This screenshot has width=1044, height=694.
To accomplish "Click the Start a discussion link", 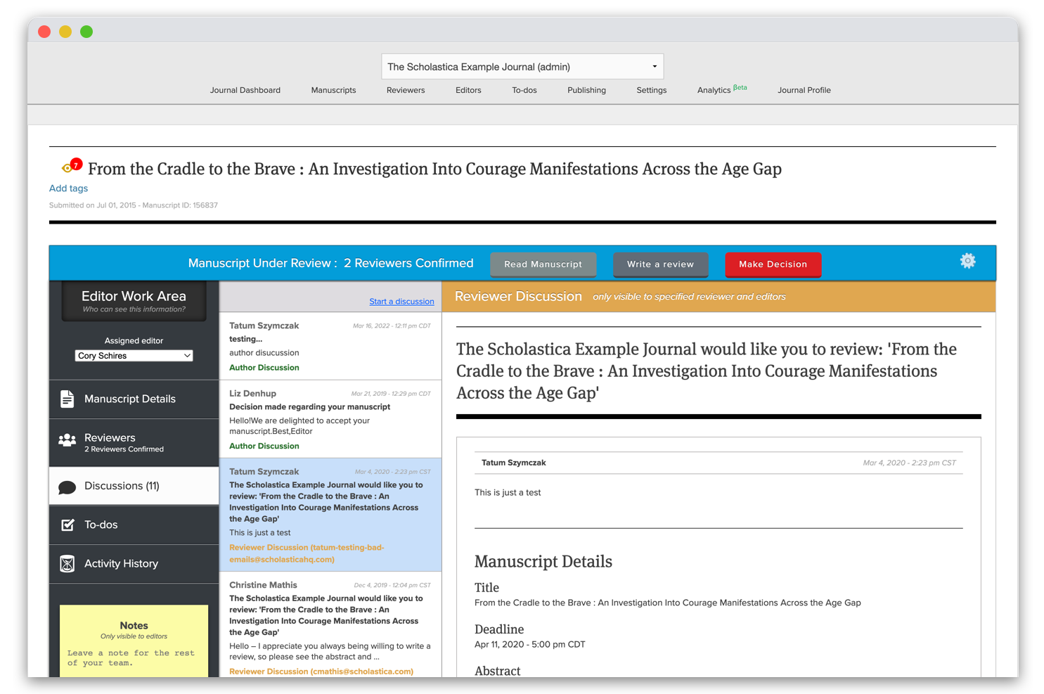I will tap(401, 302).
